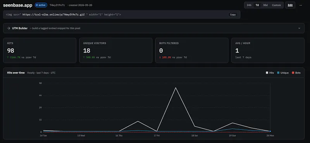The image size is (310, 143).
Task: Open the Hits stat card
Action: (x=40, y=50)
